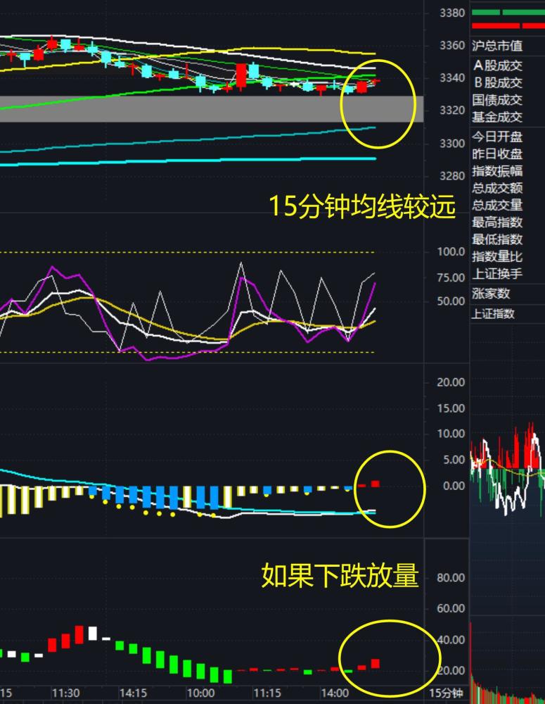The image size is (545, 704).
Task: Click the 总成交量 label
Action: click(497, 205)
